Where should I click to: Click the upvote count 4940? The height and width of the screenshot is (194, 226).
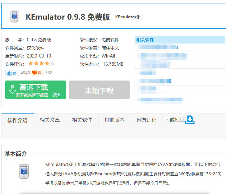[x=25, y=73]
